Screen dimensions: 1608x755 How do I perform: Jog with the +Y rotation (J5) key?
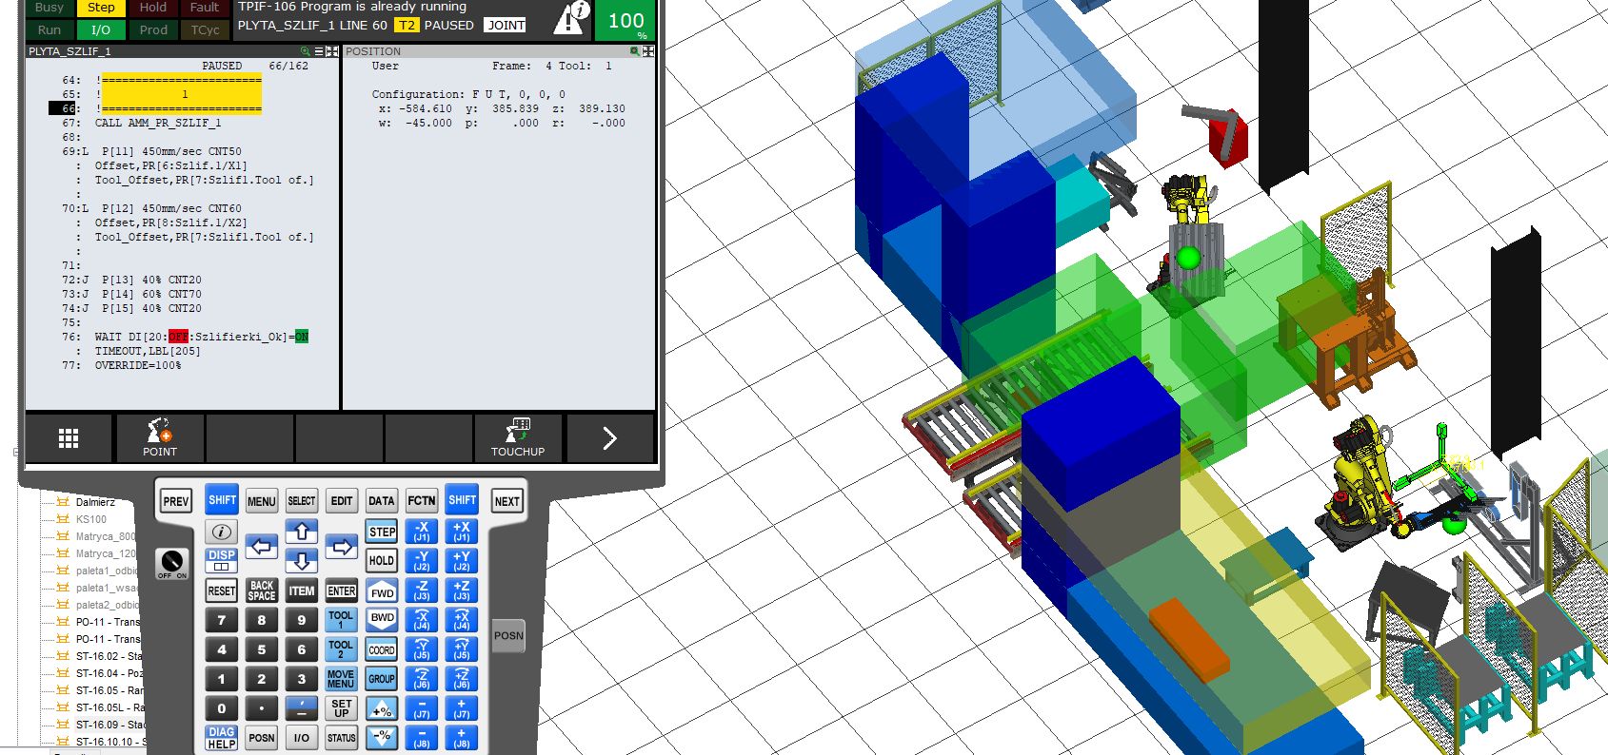462,649
